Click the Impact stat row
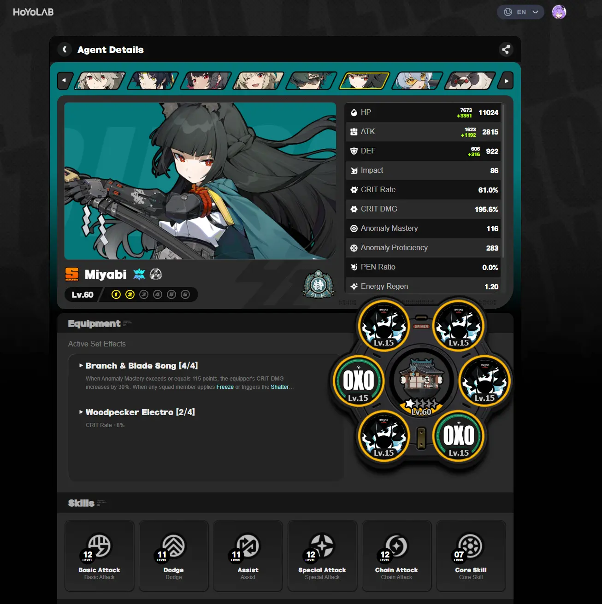Viewport: 602px width, 604px height. (423, 170)
